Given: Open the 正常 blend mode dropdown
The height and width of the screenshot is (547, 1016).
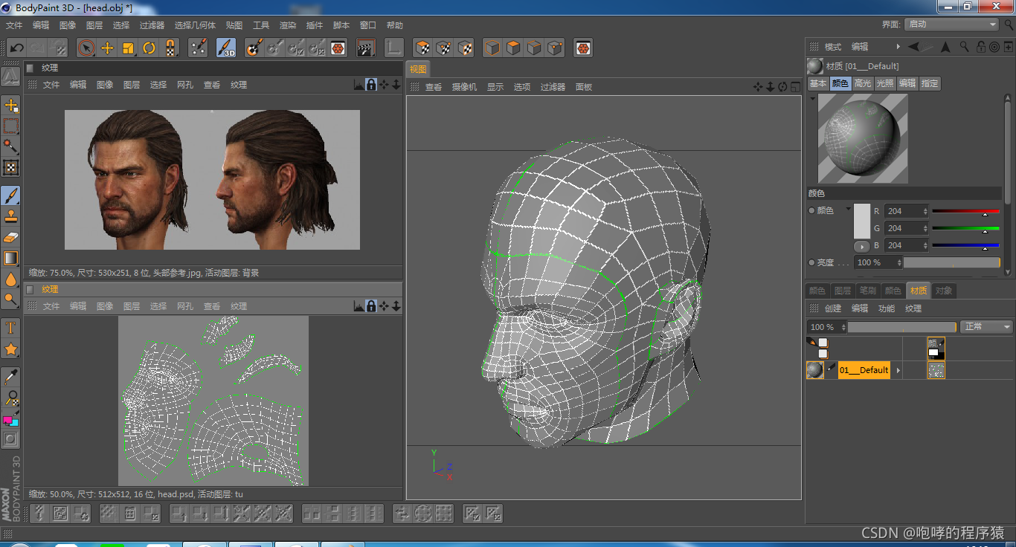Looking at the screenshot, I should tap(987, 327).
